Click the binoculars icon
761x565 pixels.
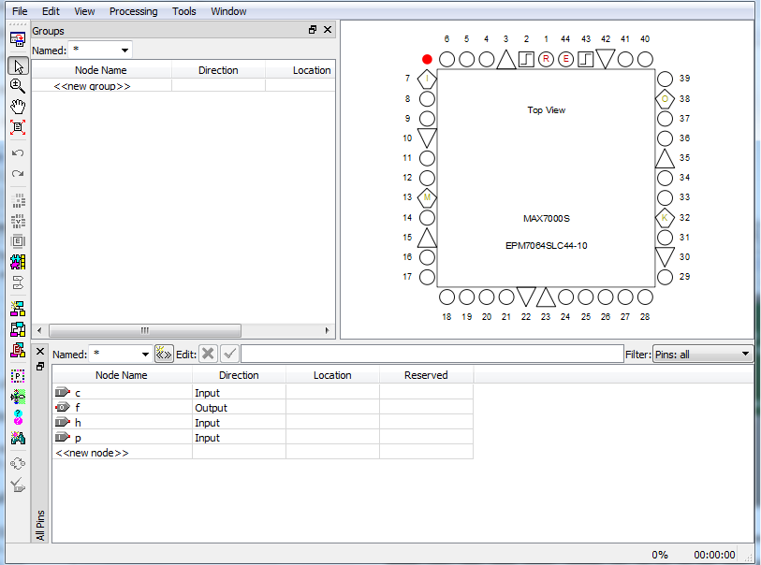pyautogui.click(x=18, y=438)
